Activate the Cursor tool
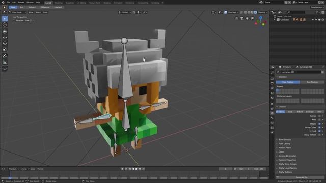 pos(5,25)
